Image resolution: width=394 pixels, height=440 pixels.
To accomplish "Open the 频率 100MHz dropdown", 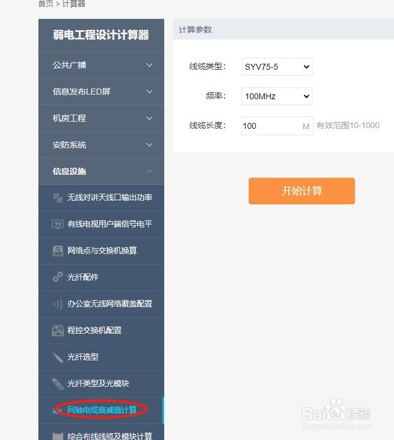I will (x=277, y=96).
